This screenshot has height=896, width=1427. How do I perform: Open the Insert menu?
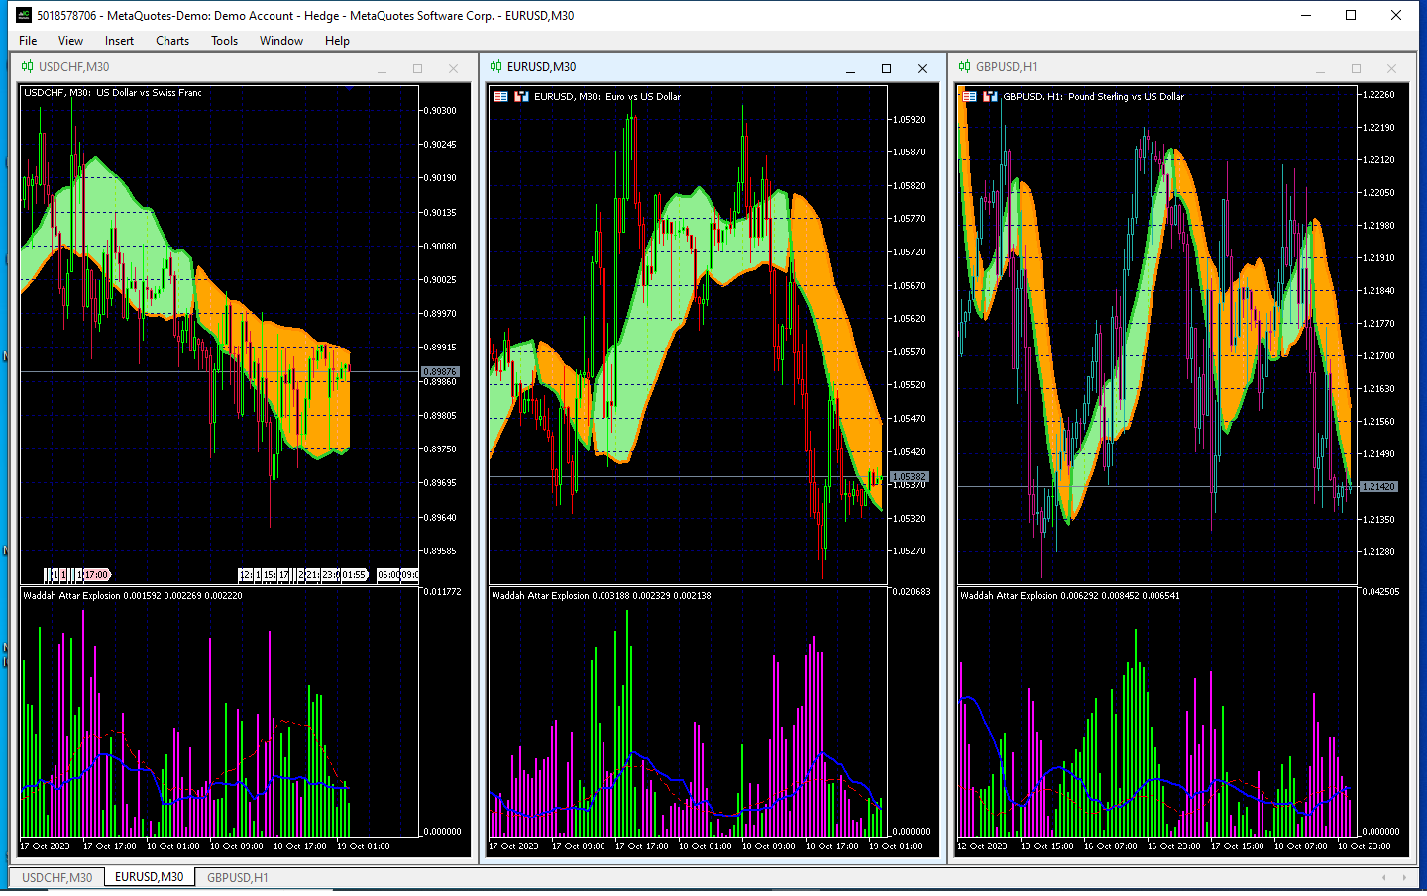[119, 41]
